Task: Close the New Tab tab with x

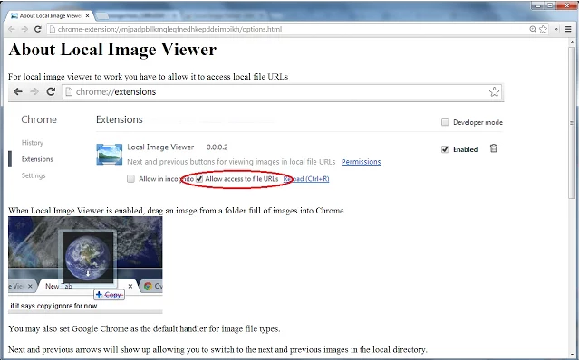Action: point(130,287)
